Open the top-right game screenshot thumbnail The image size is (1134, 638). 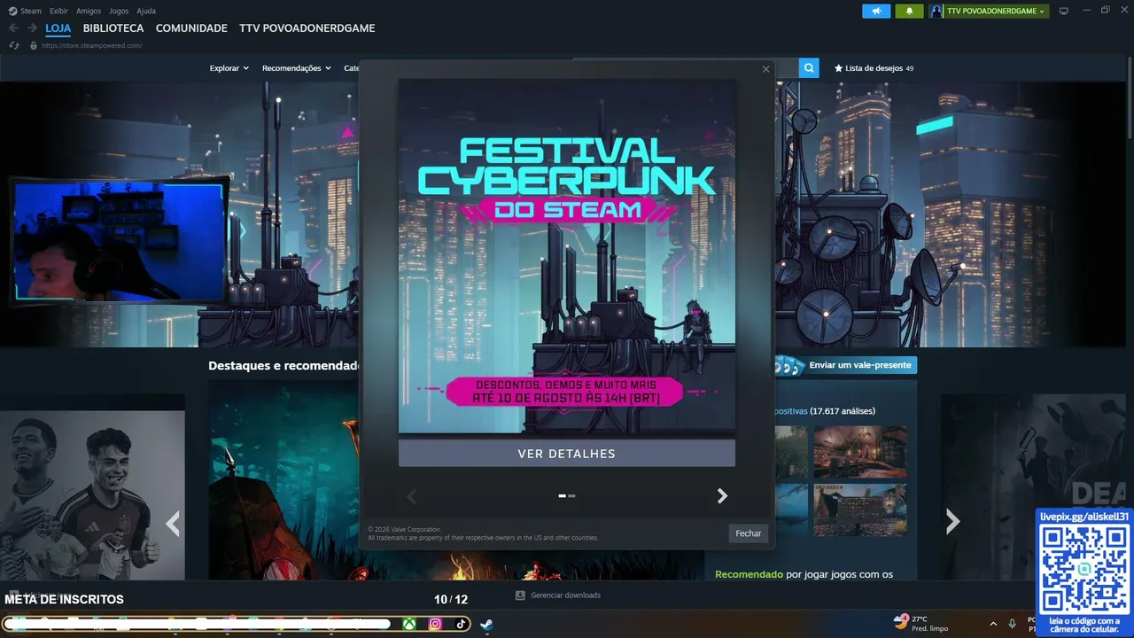click(860, 452)
